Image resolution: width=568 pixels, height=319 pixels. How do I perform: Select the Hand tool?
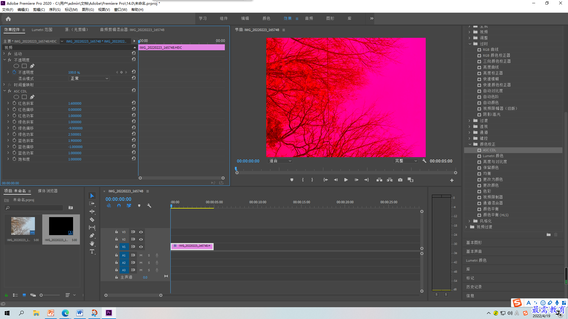point(92,243)
